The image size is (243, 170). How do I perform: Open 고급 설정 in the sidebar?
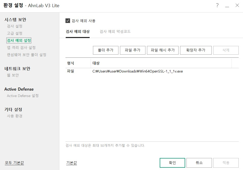click(15, 33)
